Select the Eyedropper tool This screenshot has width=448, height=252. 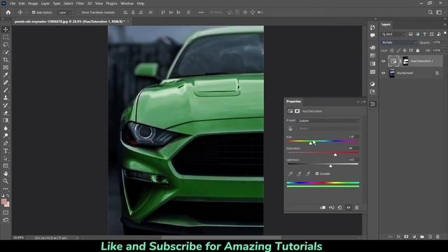click(x=6, y=75)
